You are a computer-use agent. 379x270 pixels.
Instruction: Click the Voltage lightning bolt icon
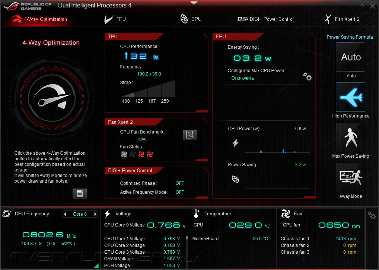(107, 213)
